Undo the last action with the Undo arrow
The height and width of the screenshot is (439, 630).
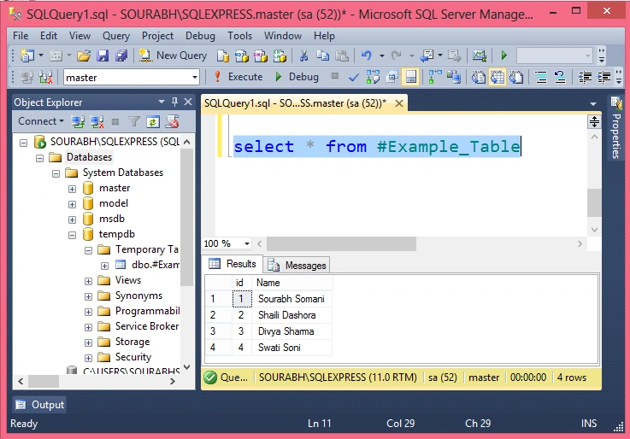[367, 56]
